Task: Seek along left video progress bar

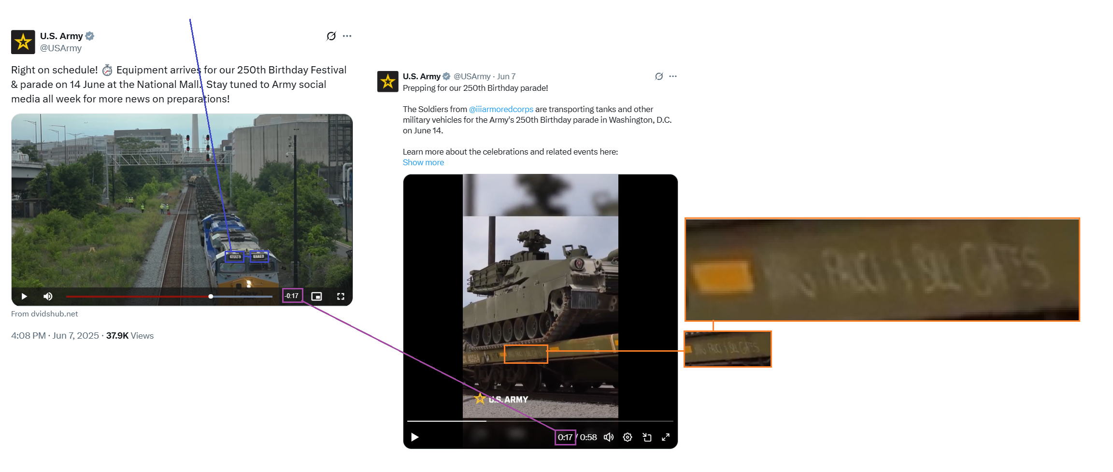Action: [x=169, y=296]
